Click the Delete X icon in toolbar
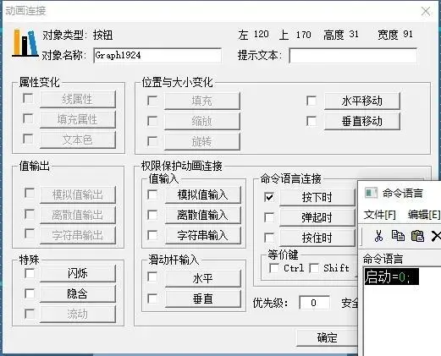Image resolution: width=441 pixels, height=356 pixels. pyautogui.click(x=436, y=236)
